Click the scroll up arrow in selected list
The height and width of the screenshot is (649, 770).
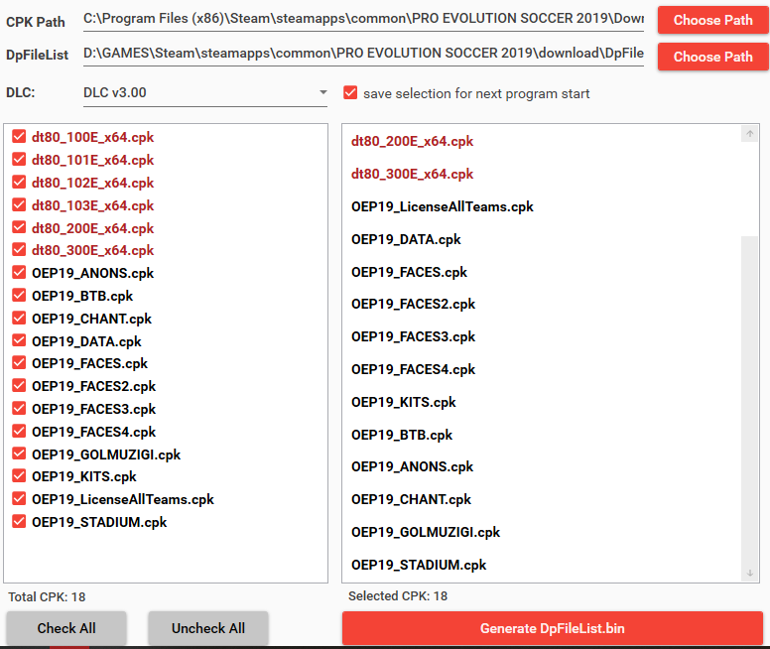click(750, 135)
